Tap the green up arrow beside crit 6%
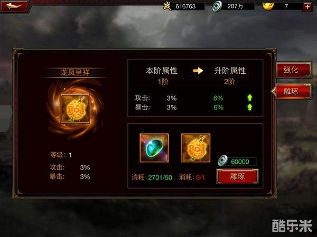Image resolution: width=317 pixels, height=237 pixels. tap(250, 107)
